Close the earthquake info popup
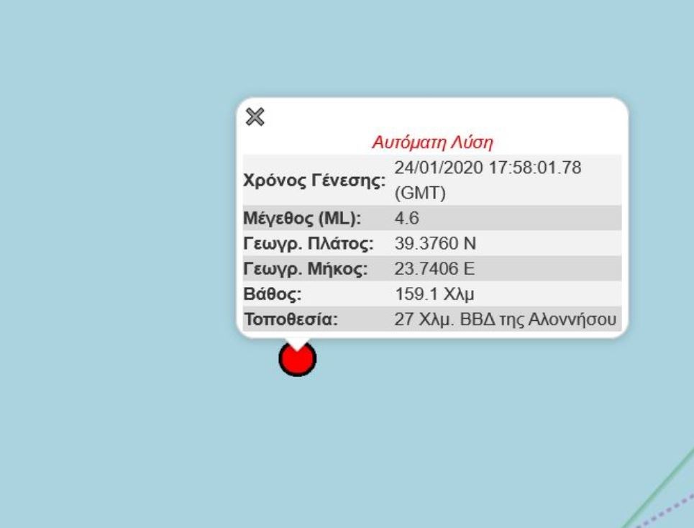 tap(255, 117)
